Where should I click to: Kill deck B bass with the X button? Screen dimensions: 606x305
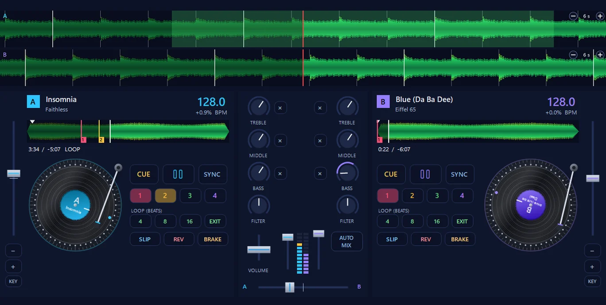(x=320, y=174)
